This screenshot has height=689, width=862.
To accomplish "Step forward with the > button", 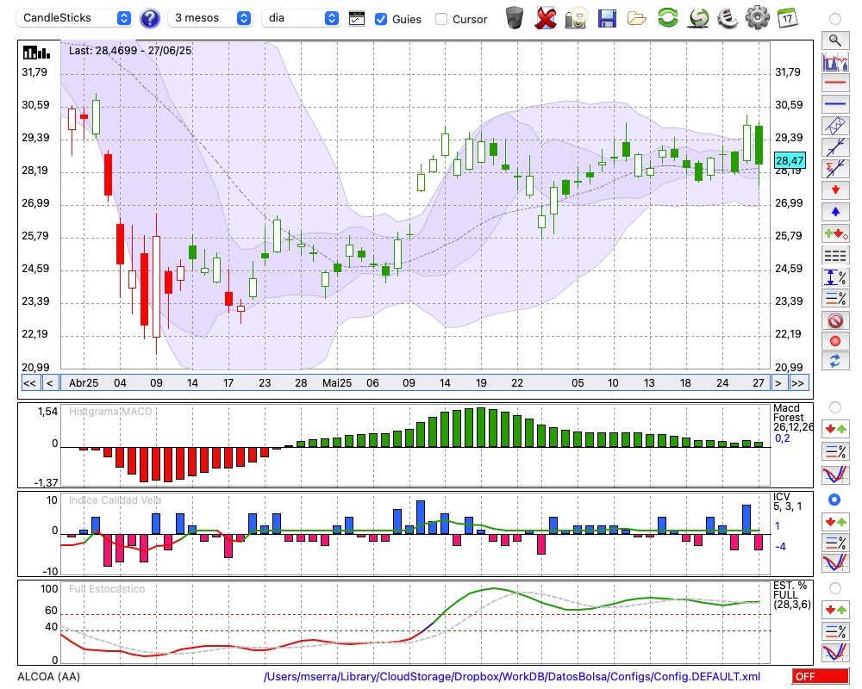I will (x=778, y=383).
